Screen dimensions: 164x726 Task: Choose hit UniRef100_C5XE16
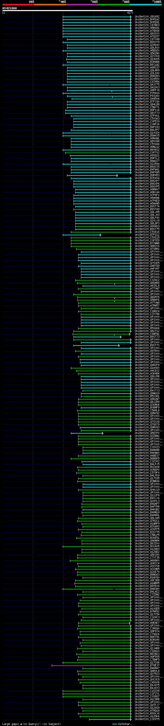[x=147, y=232]
